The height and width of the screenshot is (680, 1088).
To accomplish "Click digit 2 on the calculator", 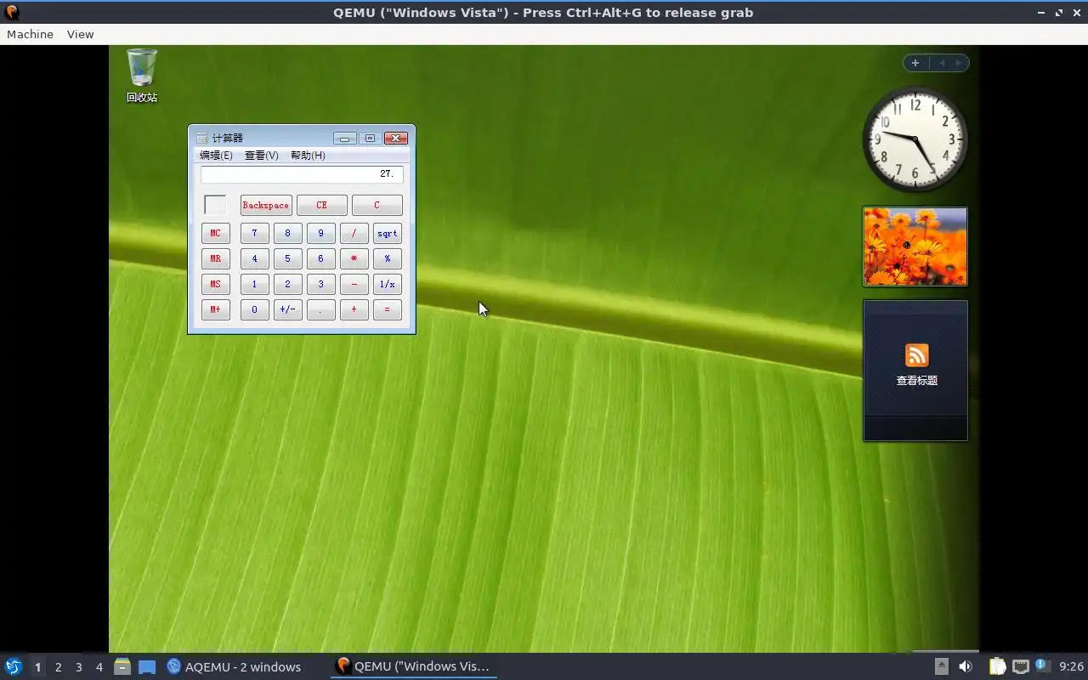I will point(287,284).
